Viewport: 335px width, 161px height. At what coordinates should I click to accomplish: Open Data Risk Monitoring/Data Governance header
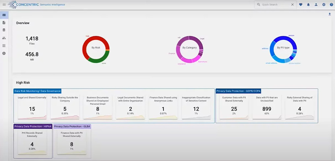(x=37, y=91)
